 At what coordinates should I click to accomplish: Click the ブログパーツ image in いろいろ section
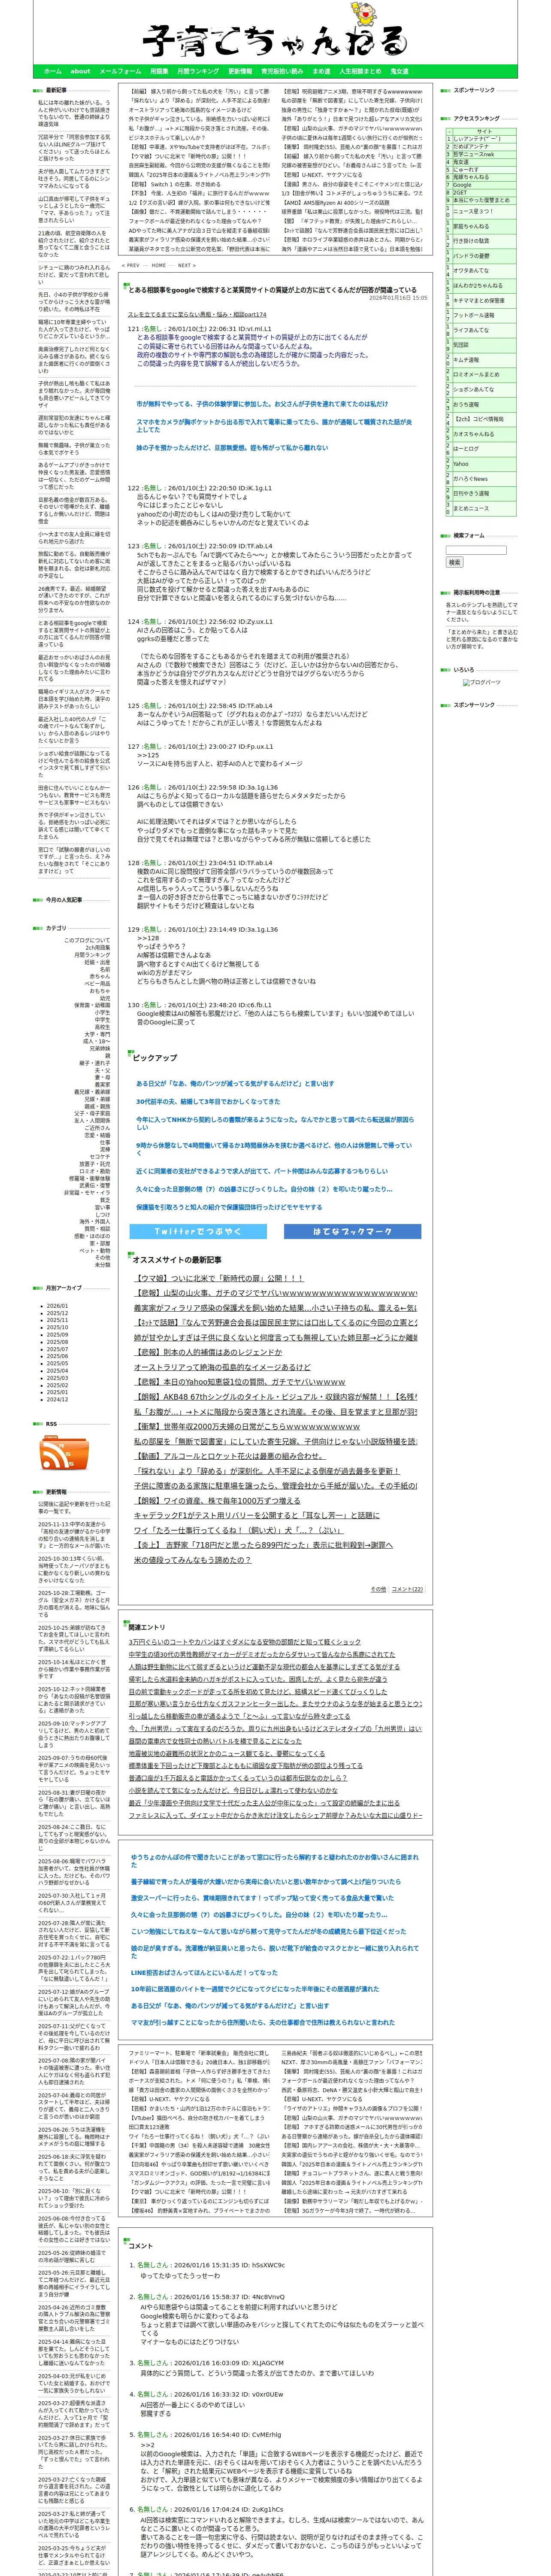click(482, 682)
